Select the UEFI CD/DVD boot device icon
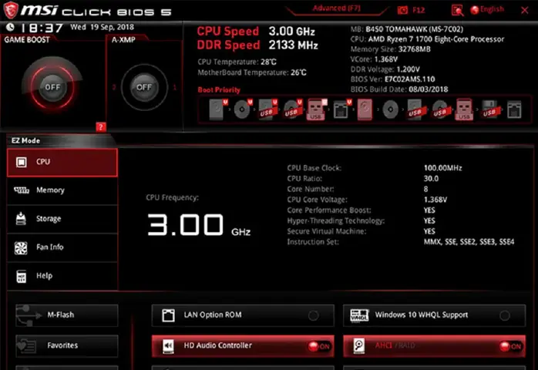Screen dimensions: 538x370 click(242, 109)
